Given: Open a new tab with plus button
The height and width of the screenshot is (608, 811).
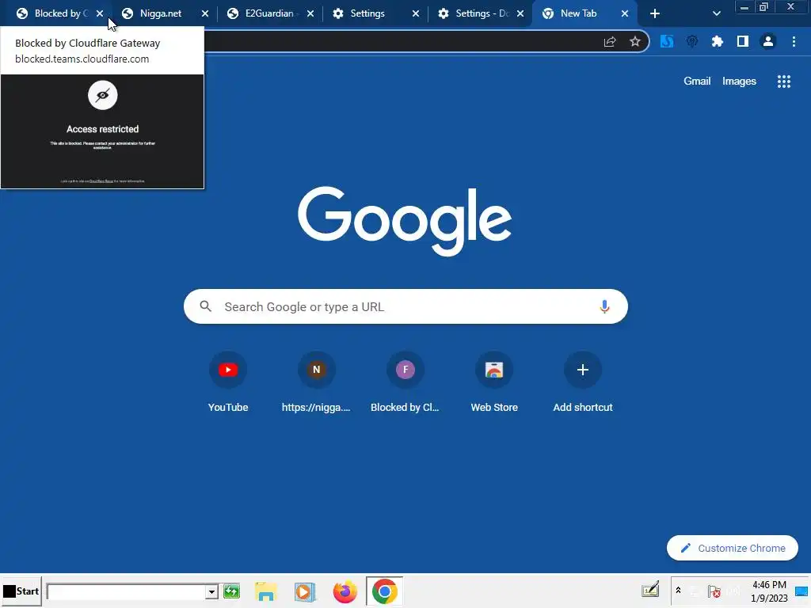Looking at the screenshot, I should click(x=655, y=13).
